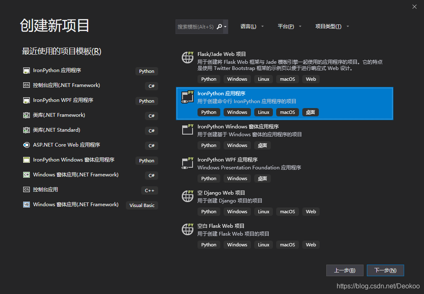
Task: Click the 下一步(N) button
Action: click(x=385, y=270)
